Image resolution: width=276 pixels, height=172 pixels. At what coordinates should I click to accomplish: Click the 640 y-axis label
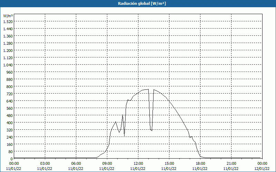10,101
